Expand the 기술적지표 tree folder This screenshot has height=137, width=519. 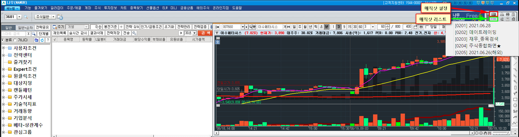3,104
